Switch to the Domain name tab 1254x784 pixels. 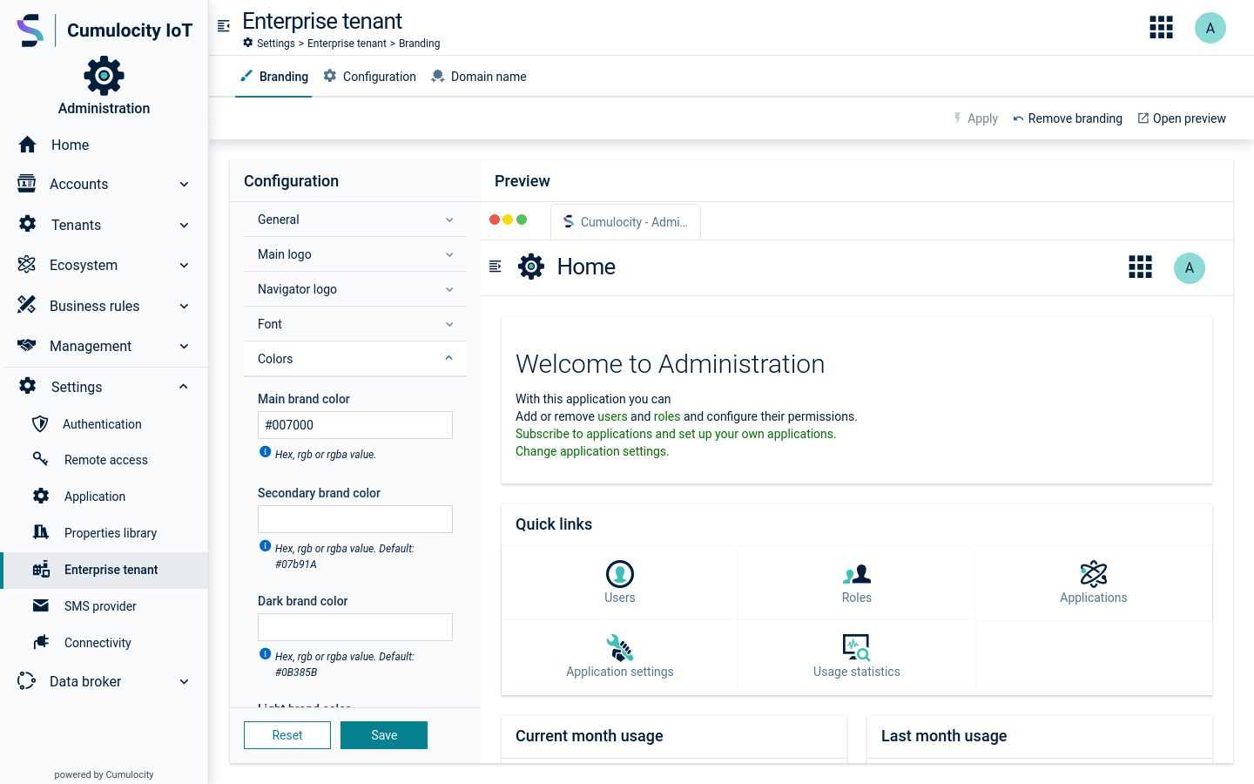(x=478, y=77)
